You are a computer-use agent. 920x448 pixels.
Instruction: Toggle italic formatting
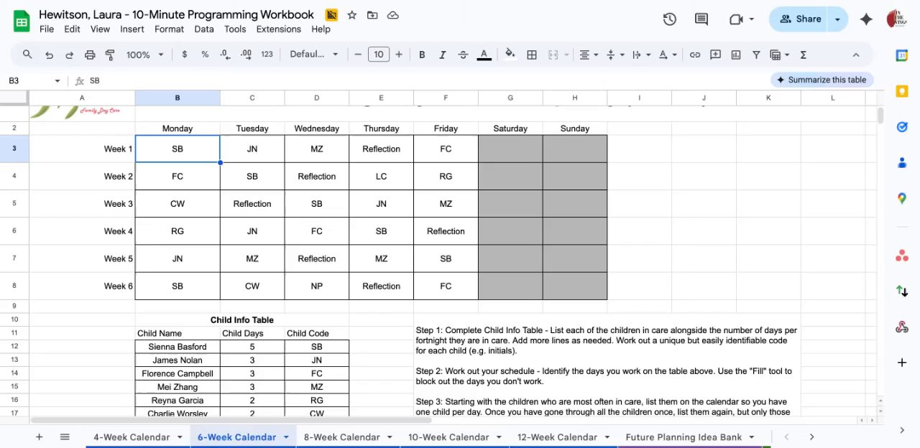click(x=442, y=55)
